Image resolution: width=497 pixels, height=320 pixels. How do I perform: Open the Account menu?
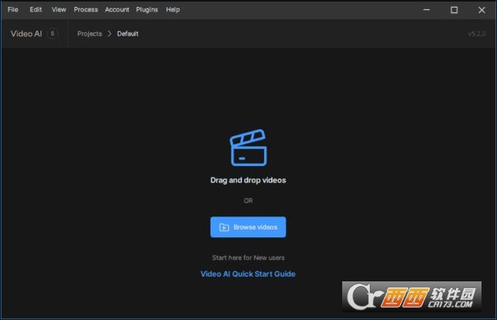point(117,9)
